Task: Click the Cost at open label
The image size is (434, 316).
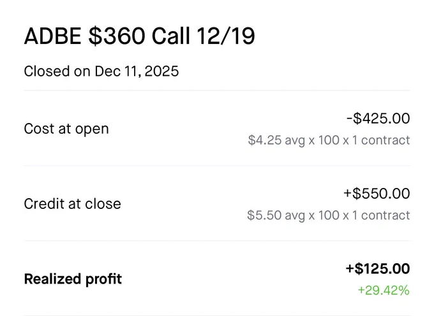Action: pyautogui.click(x=66, y=129)
